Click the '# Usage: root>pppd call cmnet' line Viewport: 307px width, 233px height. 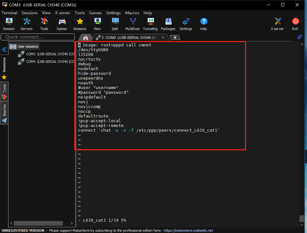pos(115,45)
